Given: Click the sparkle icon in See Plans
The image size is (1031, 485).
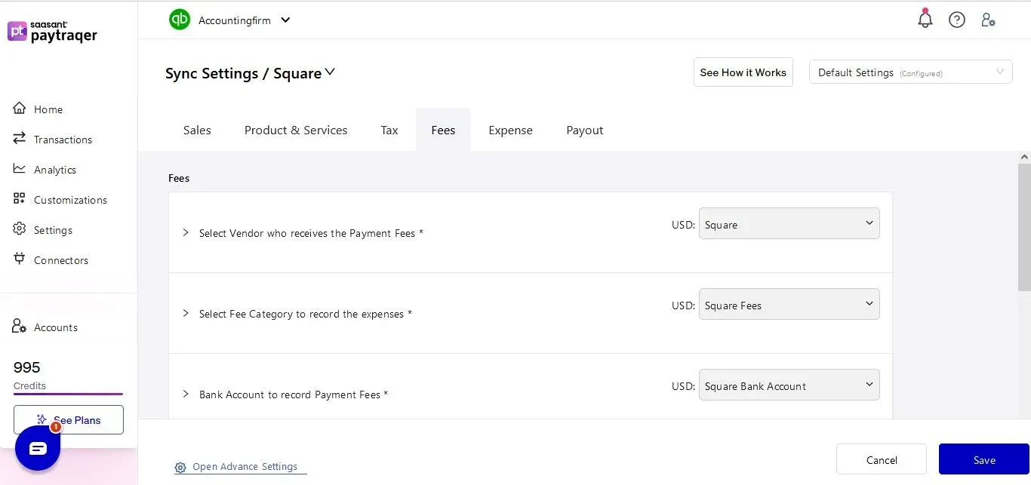Looking at the screenshot, I should [42, 420].
